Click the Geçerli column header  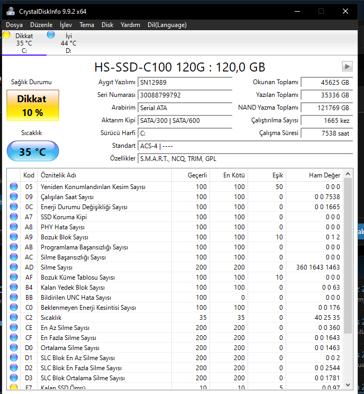(191, 175)
